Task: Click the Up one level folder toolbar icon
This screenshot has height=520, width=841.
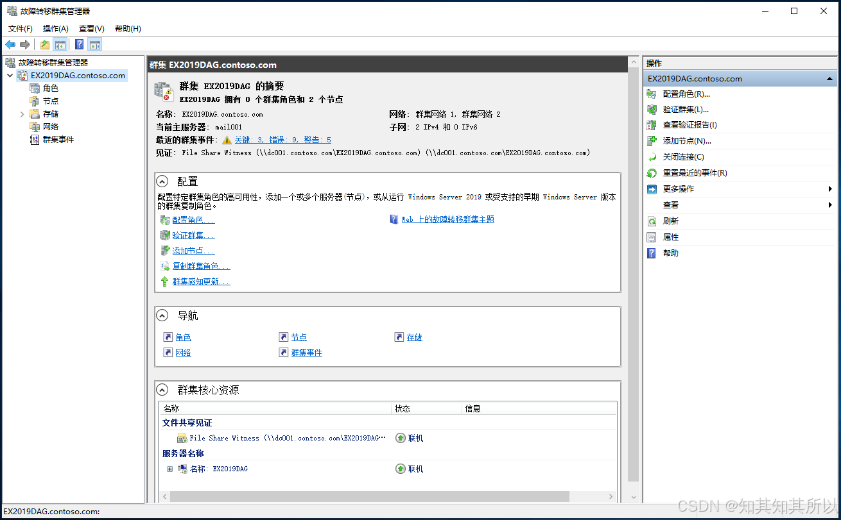Action: point(45,44)
